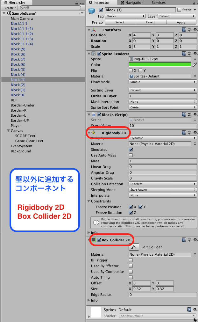Open Sprite Renderer help book icon
Viewport: 198px width, 322px height.
coord(184,54)
